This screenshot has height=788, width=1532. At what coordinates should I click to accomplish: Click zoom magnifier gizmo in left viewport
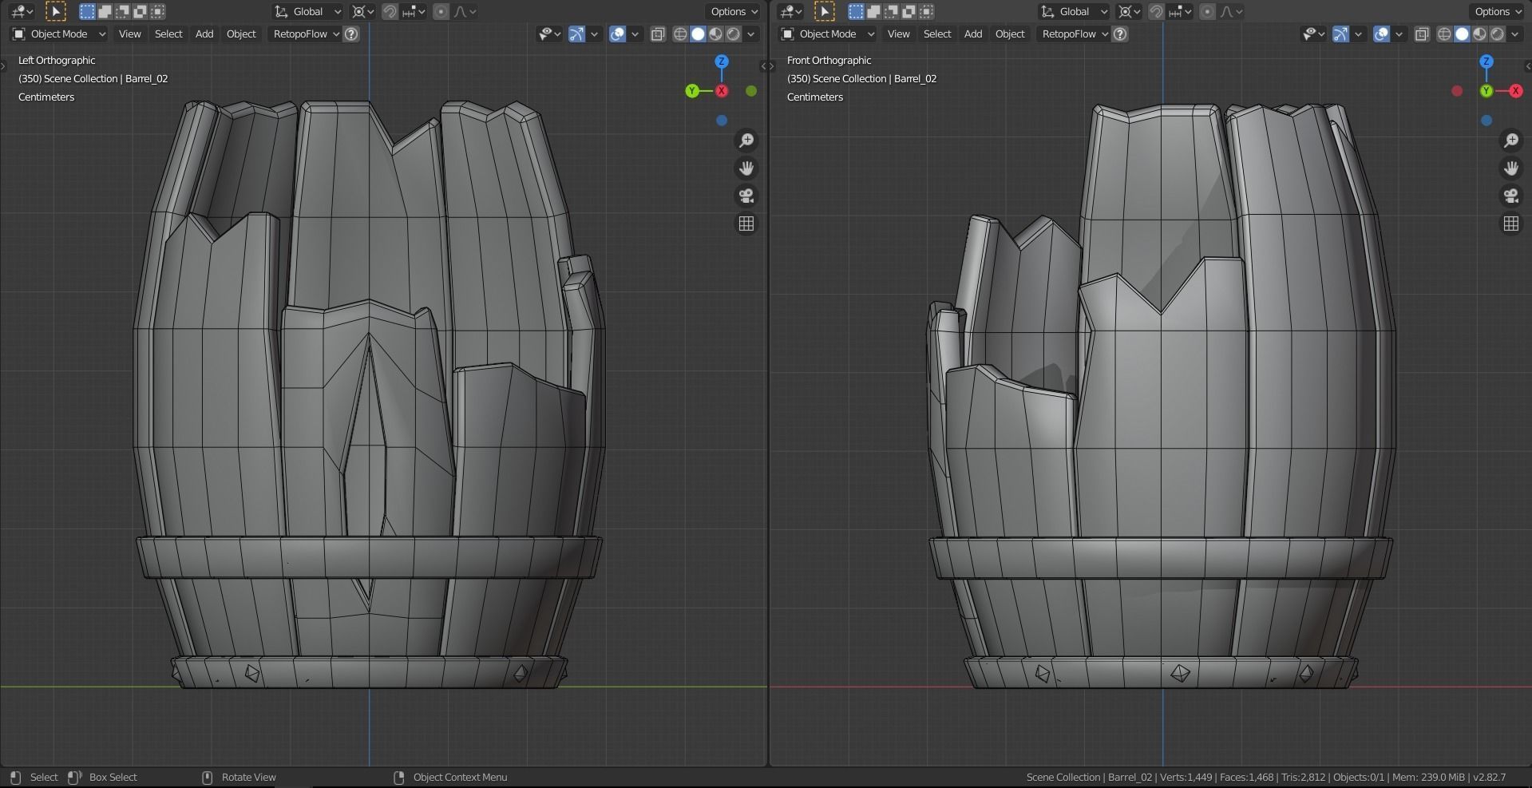pyautogui.click(x=746, y=141)
